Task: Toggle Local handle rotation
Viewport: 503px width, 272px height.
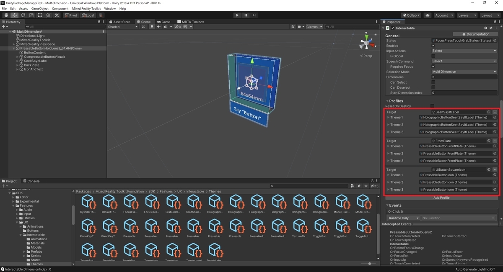Action: (88, 15)
